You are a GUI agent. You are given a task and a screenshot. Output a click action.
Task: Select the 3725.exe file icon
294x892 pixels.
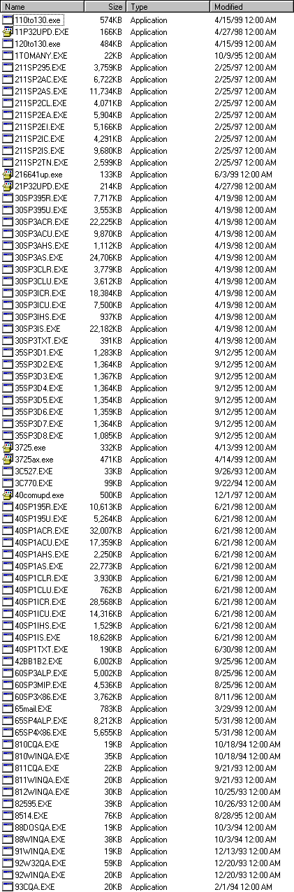coord(8,447)
